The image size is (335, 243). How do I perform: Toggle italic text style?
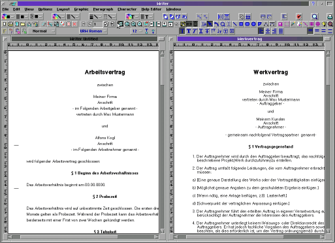(x=195, y=31)
